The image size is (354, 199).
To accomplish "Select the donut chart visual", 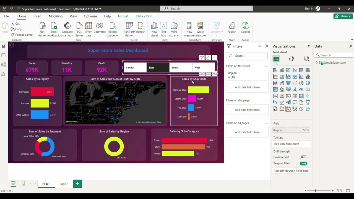I will tap(308, 83).
